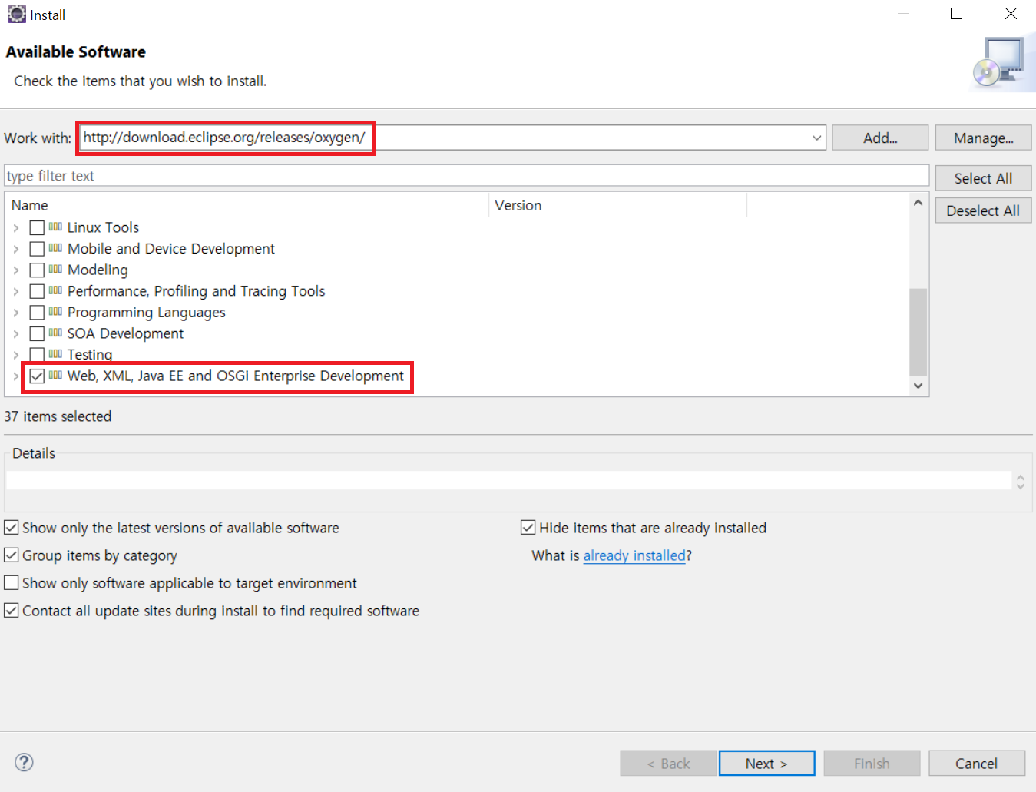
Task: Click the software list scrollbar thumb
Action: coord(918,332)
